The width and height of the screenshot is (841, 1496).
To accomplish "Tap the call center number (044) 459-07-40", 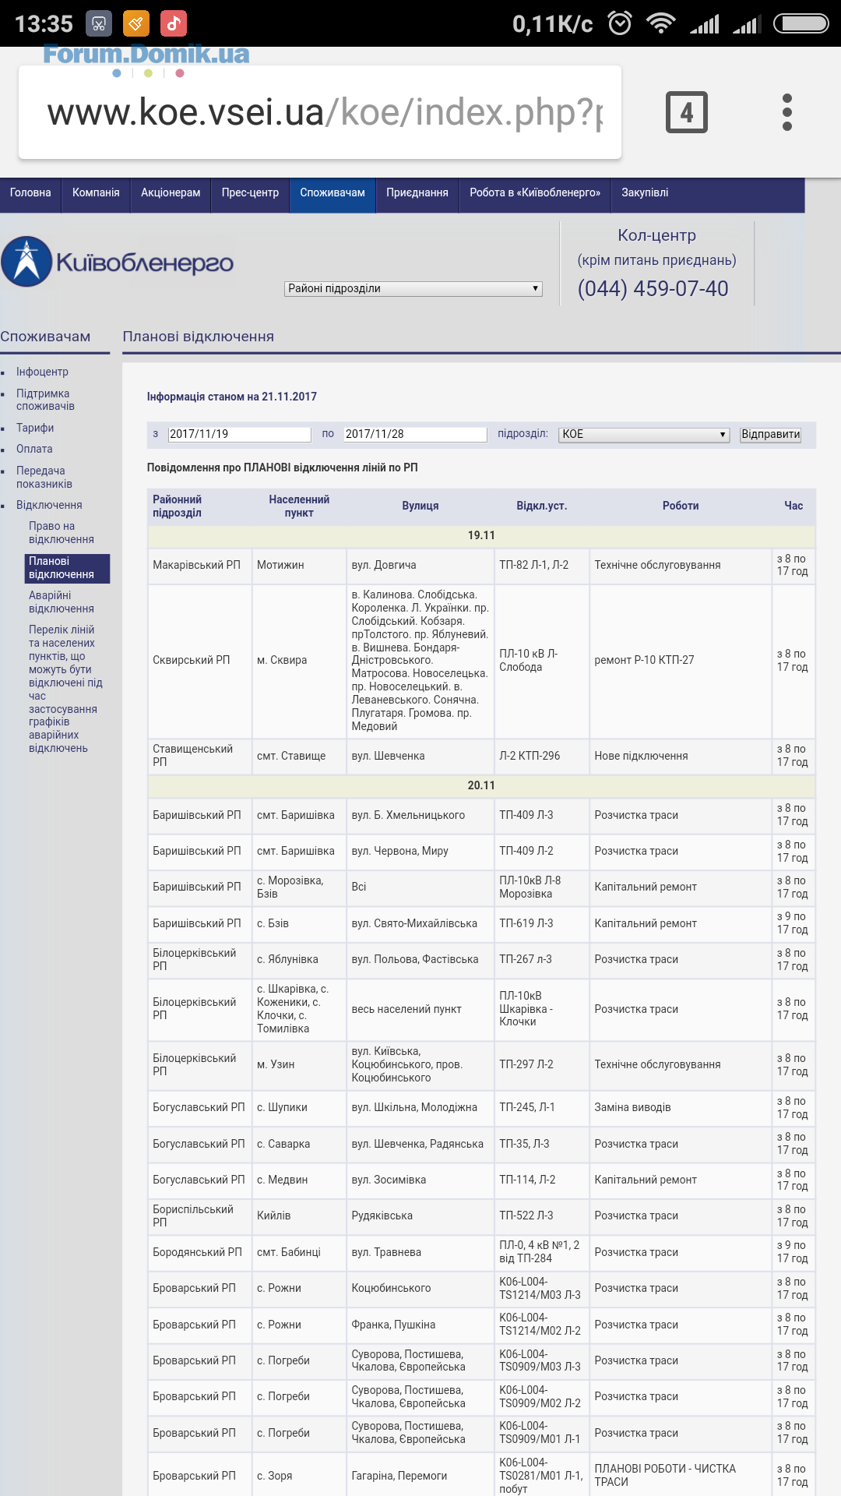I will point(653,288).
